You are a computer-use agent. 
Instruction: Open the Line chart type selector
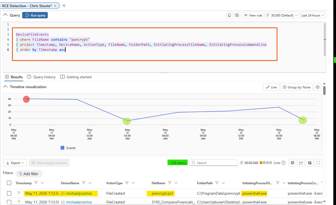(x=271, y=87)
